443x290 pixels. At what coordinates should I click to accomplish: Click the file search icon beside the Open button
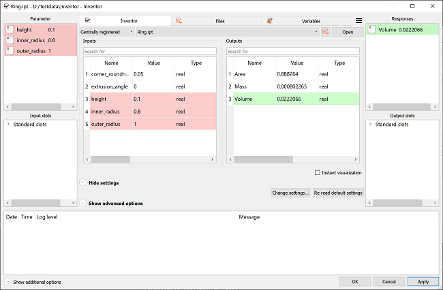pos(326,32)
